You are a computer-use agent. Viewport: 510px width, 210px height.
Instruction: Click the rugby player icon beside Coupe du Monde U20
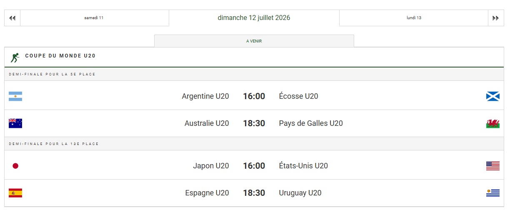click(x=15, y=57)
